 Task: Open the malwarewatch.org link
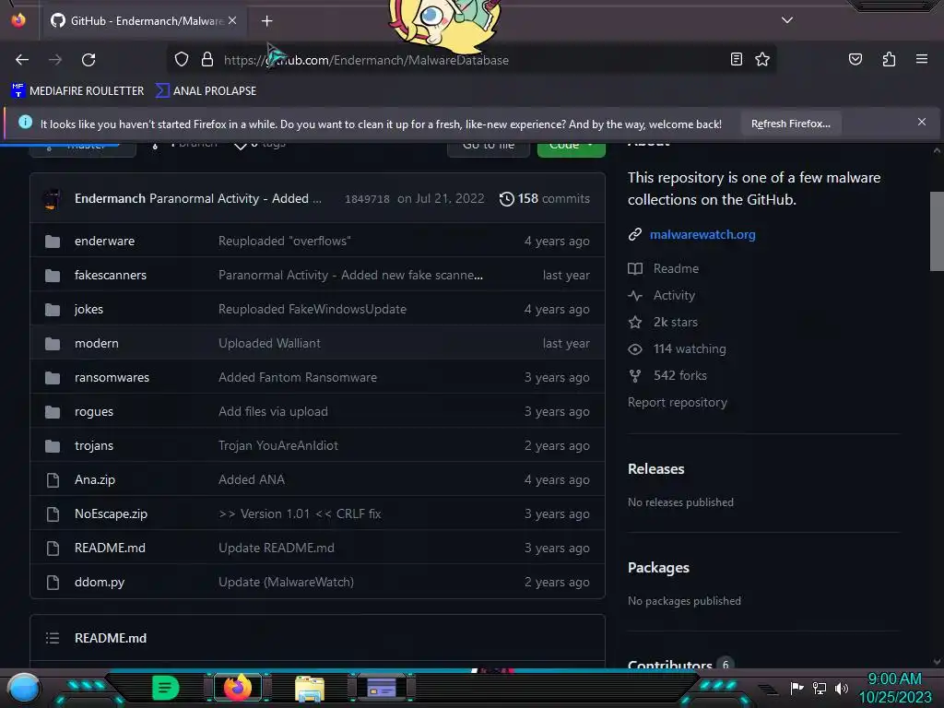[702, 234]
